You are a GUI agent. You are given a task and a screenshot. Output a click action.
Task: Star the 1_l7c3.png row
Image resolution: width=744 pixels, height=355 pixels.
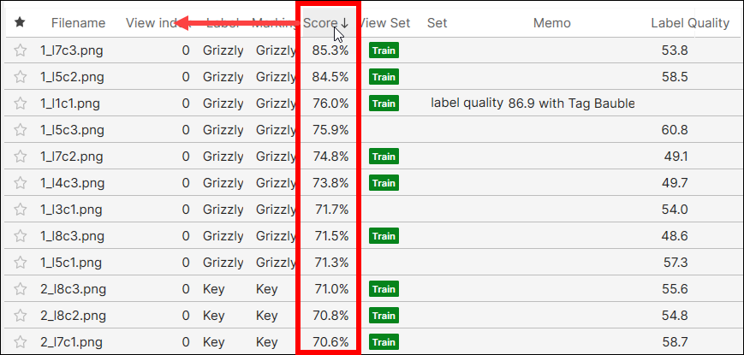tap(21, 50)
